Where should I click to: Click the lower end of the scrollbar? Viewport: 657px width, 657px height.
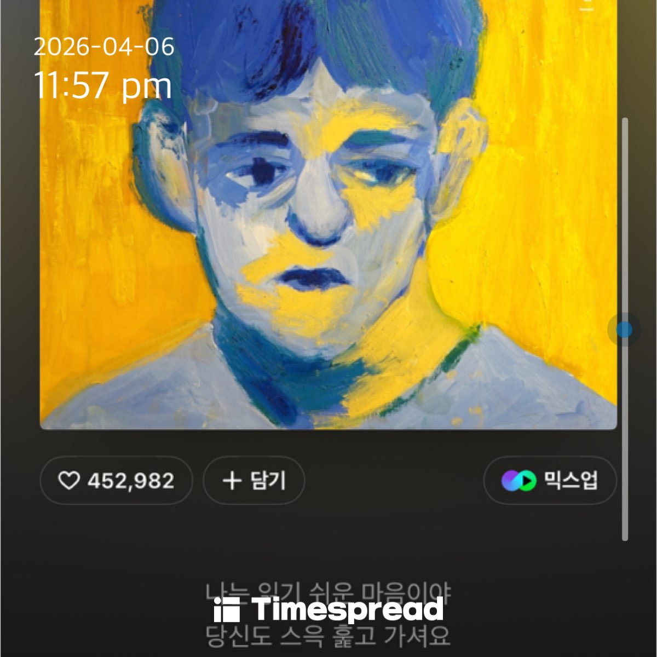tap(625, 534)
